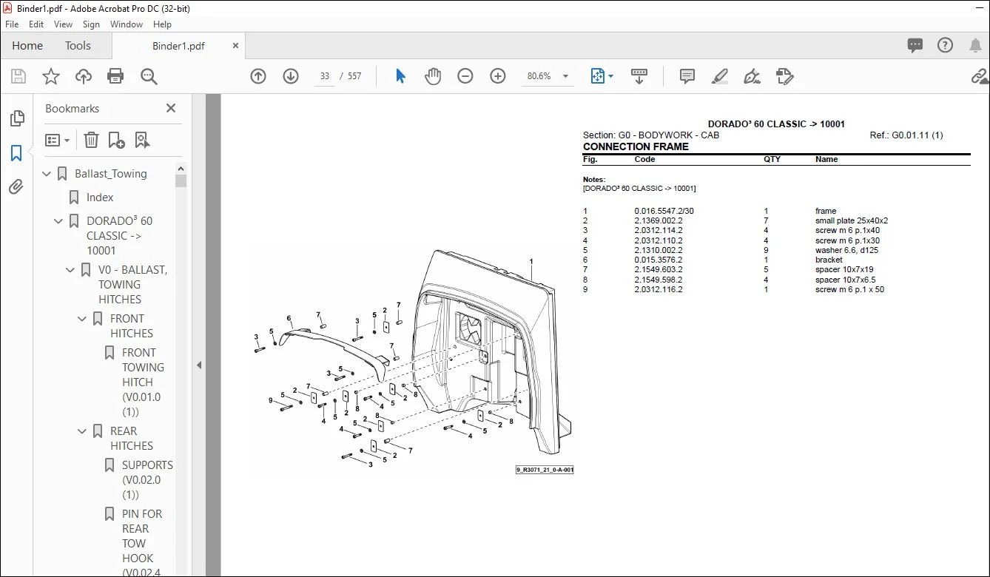
Task: Open the bookmarks options menu
Action: point(58,140)
